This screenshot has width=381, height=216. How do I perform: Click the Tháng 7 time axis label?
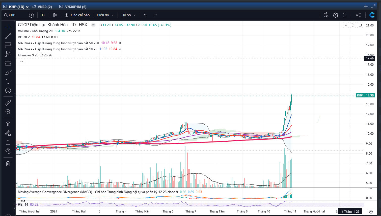(x=190, y=211)
